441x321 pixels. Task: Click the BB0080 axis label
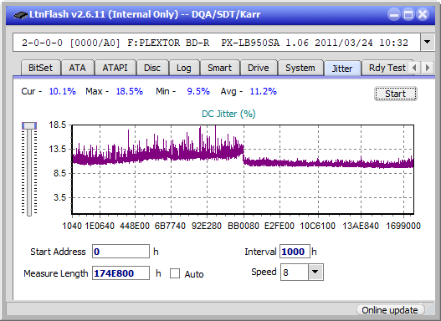[244, 226]
